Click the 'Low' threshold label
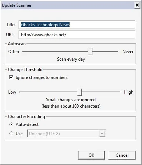Screen dimensions: 142x165 pos(12,92)
